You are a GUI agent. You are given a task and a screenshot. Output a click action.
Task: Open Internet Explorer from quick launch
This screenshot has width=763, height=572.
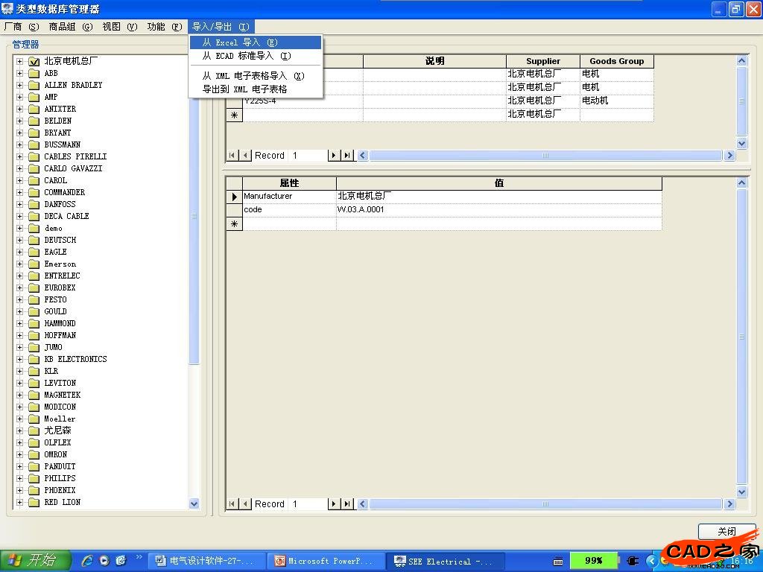pyautogui.click(x=88, y=560)
